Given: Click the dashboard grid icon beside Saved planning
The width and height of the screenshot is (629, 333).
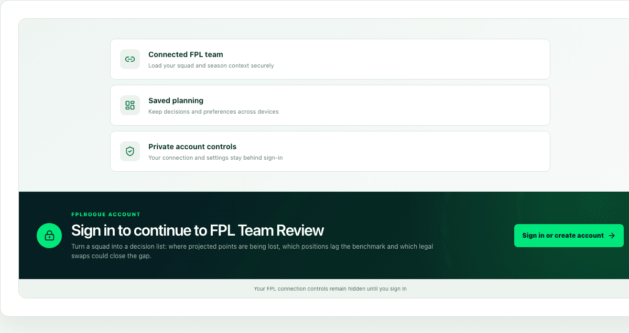Looking at the screenshot, I should click(x=130, y=105).
